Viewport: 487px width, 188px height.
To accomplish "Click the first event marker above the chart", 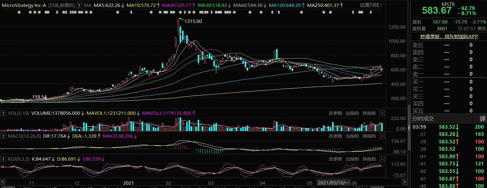I will click(19, 12).
